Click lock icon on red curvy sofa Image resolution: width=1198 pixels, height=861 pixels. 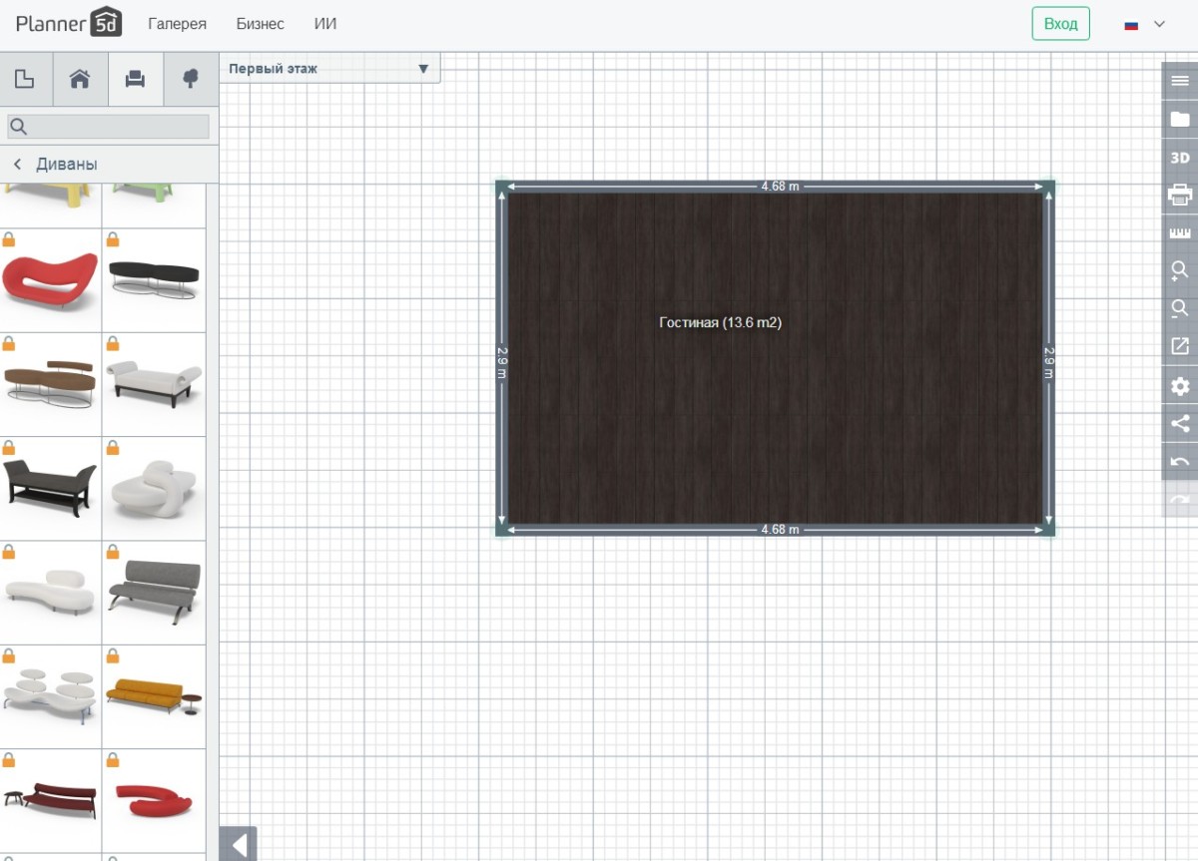point(9,239)
